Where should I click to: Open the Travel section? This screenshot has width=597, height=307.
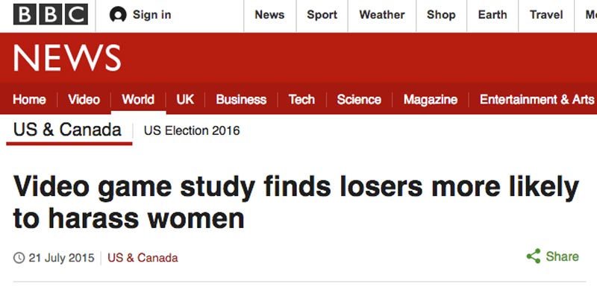tap(546, 15)
